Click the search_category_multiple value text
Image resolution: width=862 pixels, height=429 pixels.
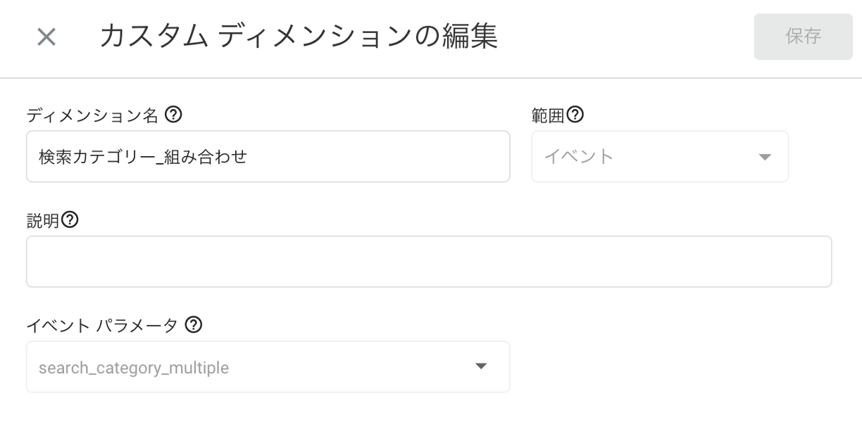pyautogui.click(x=134, y=368)
